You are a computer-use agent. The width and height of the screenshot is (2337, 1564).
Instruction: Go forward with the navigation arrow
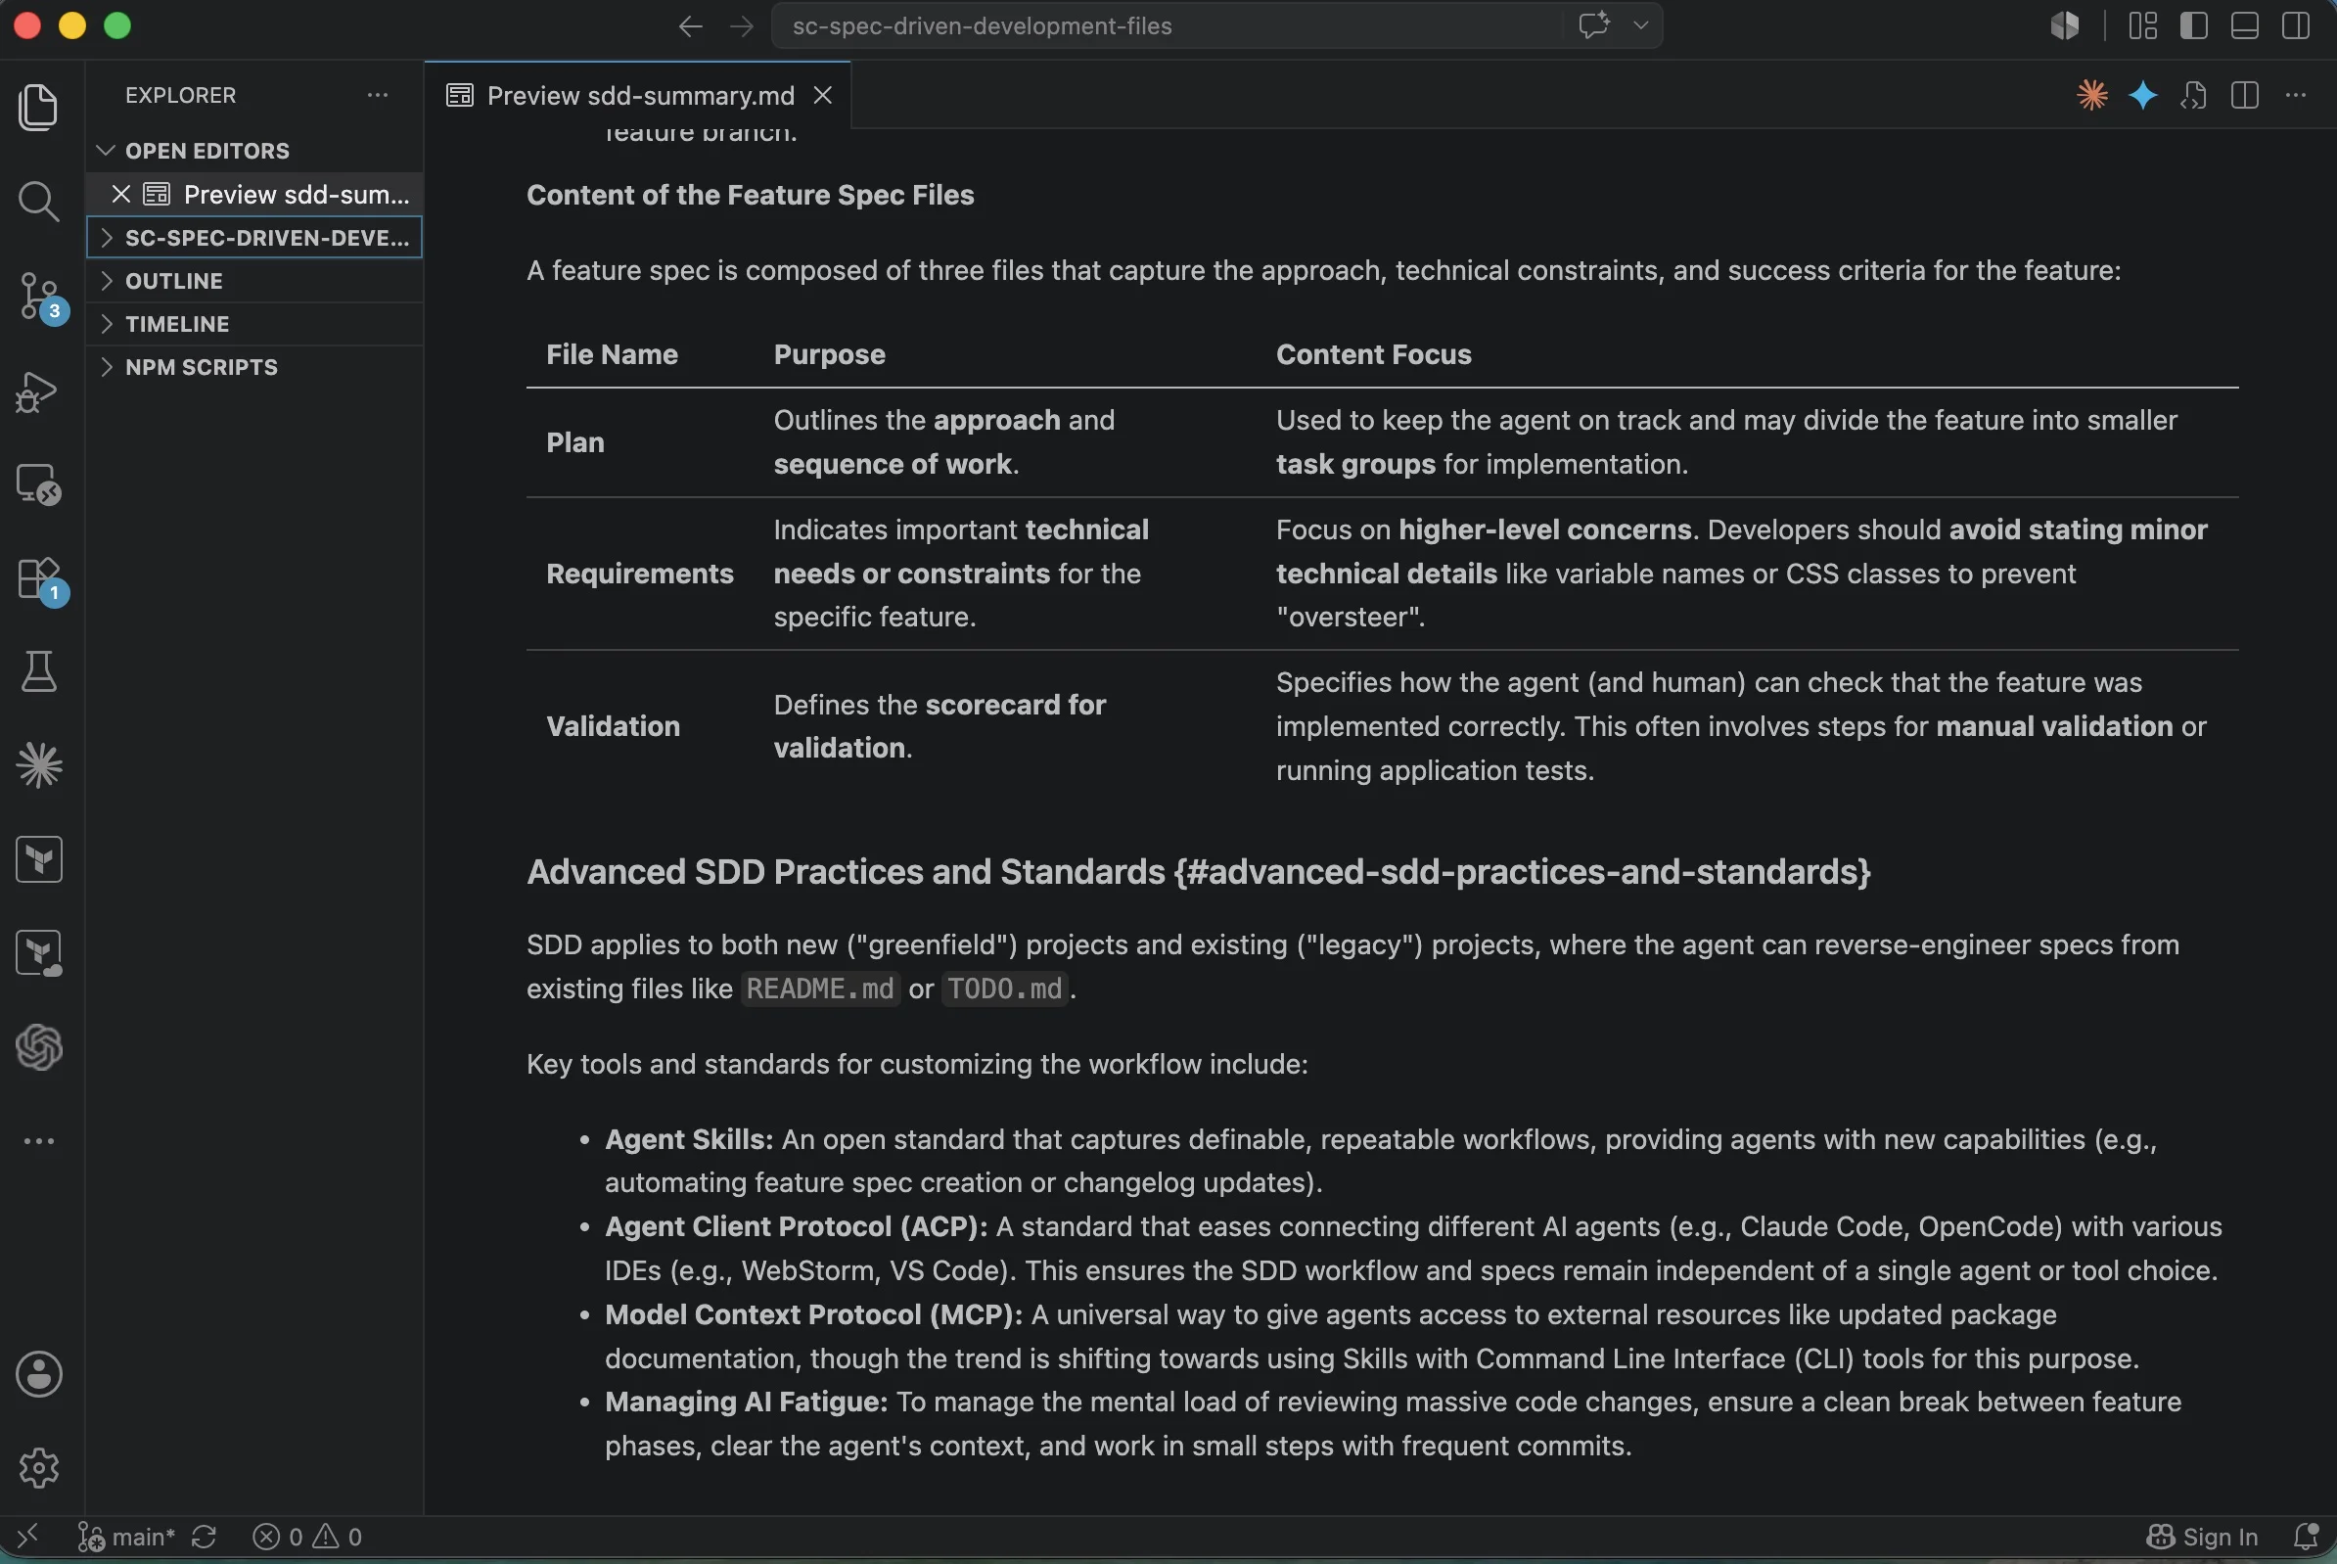[x=741, y=25]
